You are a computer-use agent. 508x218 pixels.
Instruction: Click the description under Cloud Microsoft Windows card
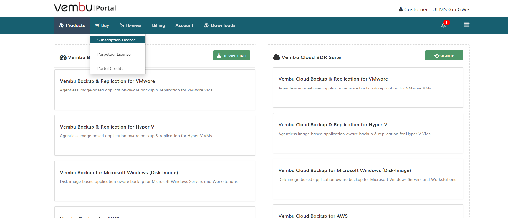[x=368, y=179]
